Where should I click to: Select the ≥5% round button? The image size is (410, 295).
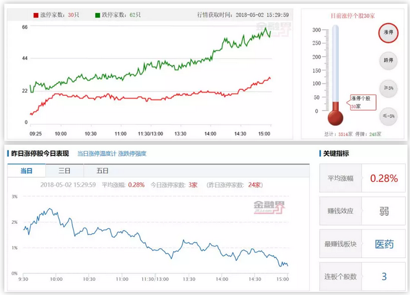388,87
